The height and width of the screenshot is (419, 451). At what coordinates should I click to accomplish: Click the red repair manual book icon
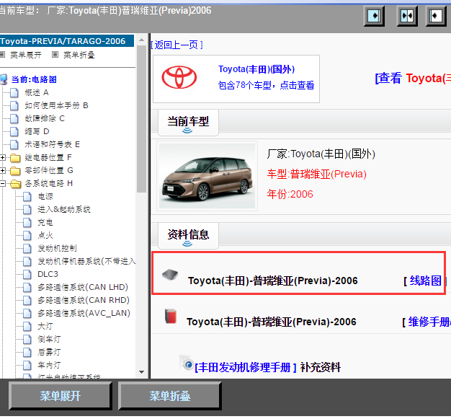click(x=171, y=316)
